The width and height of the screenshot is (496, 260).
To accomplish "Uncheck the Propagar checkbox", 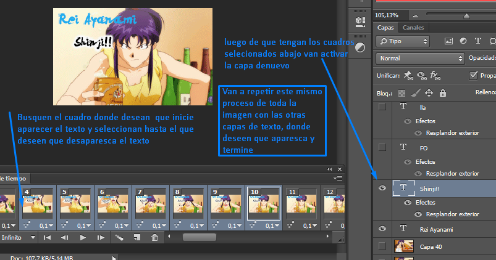I will click(x=473, y=75).
